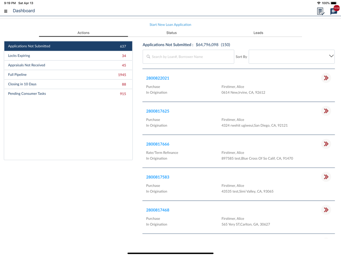Tap double-chevron arrow for loan 2800817666
Screen dimensions: 341x256
(326, 144)
